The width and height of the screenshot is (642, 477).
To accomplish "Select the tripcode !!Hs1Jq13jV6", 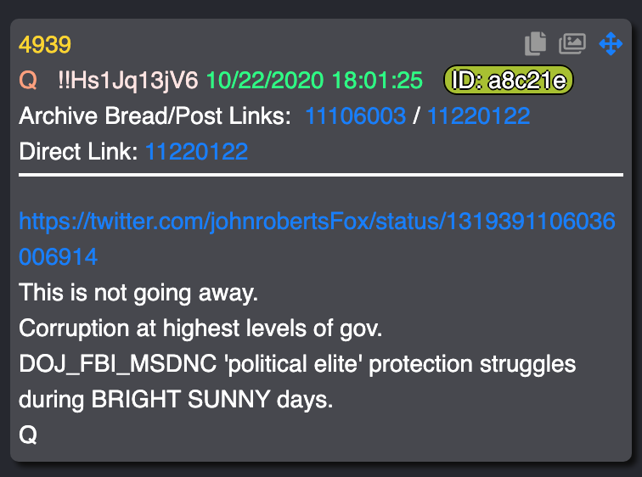I will pos(127,80).
